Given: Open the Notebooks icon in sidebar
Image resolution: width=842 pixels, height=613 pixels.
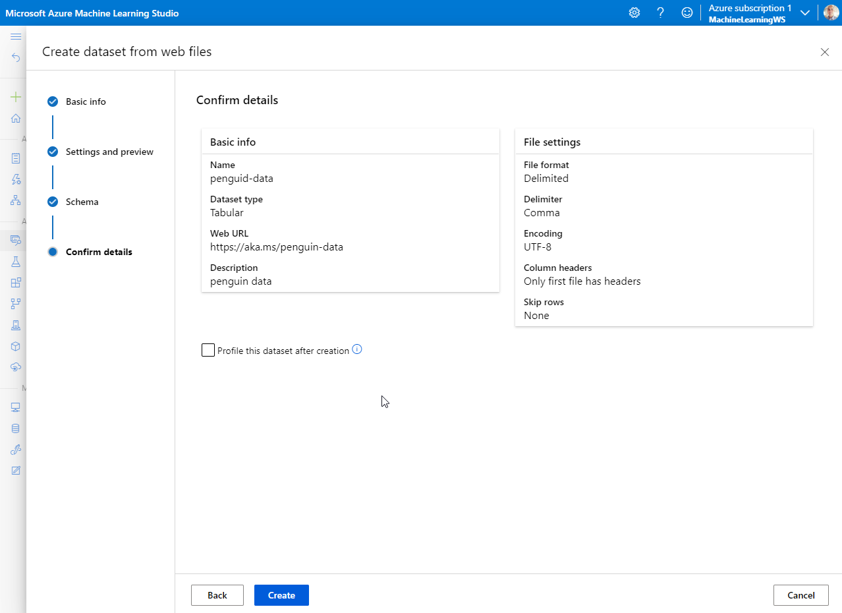Looking at the screenshot, I should pos(16,158).
